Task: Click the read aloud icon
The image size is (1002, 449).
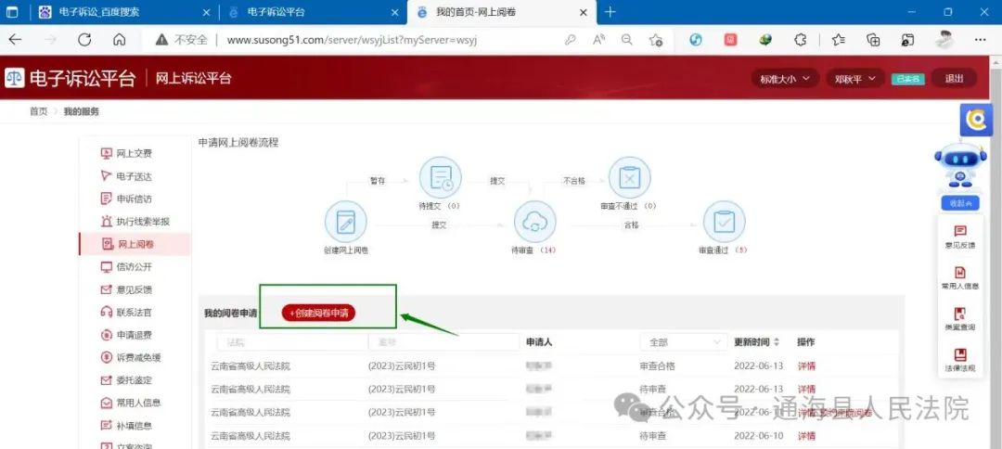Action: pos(598,40)
